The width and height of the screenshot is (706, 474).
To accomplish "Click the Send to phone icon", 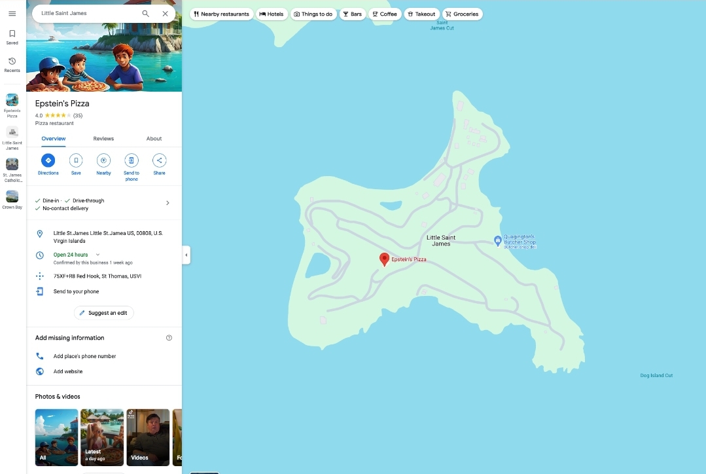I will click(x=132, y=160).
